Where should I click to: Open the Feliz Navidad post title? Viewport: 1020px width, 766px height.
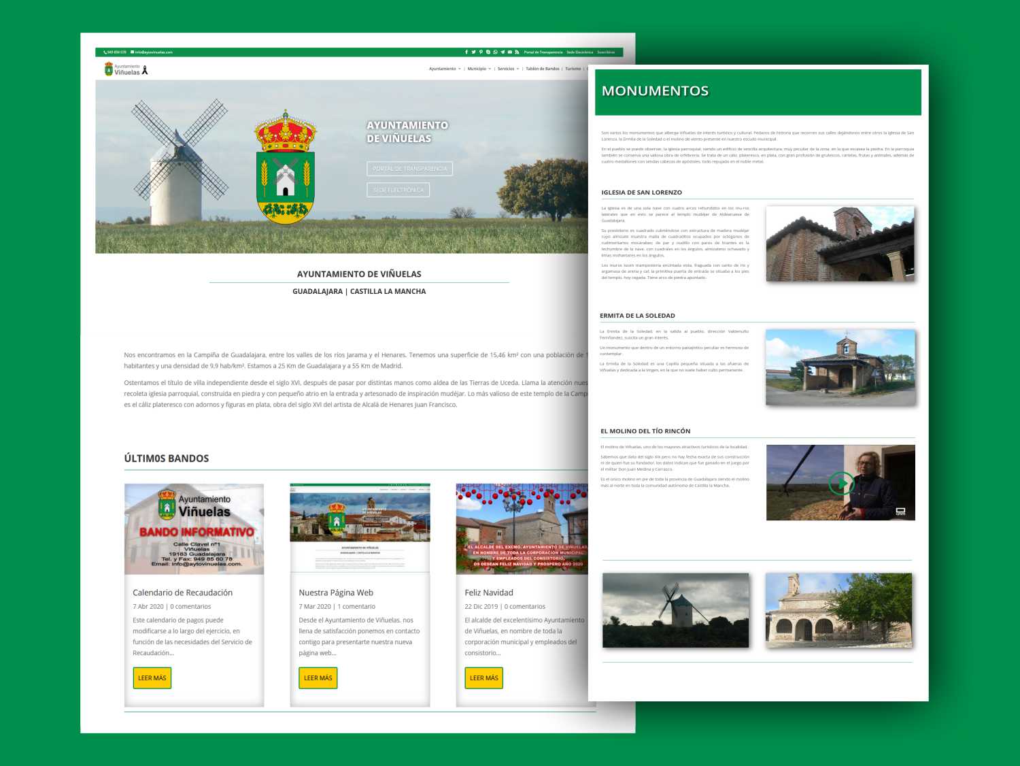point(489,593)
